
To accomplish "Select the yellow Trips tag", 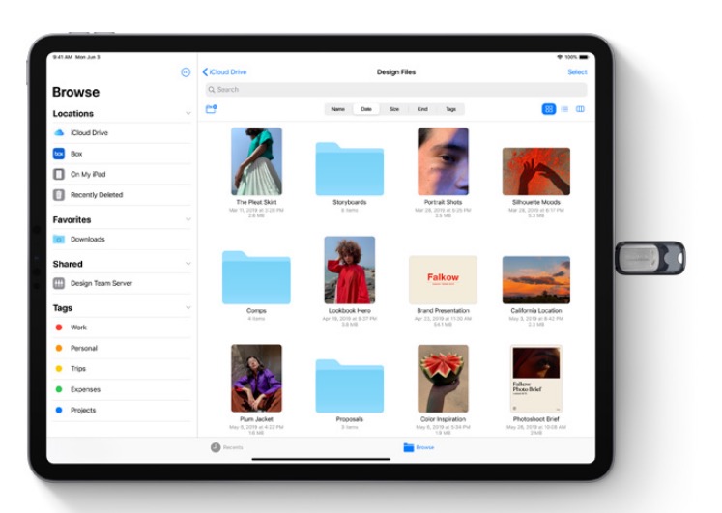I will pos(59,369).
